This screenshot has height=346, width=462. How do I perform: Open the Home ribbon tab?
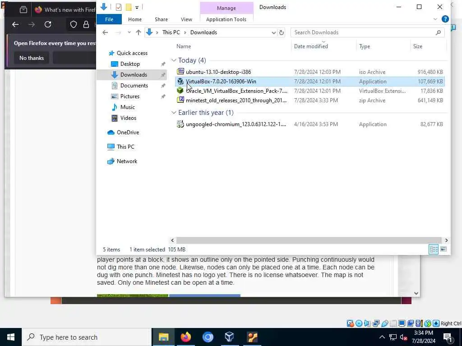click(x=134, y=19)
